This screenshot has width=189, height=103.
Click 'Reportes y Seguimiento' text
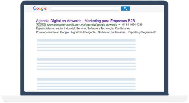[142, 32]
